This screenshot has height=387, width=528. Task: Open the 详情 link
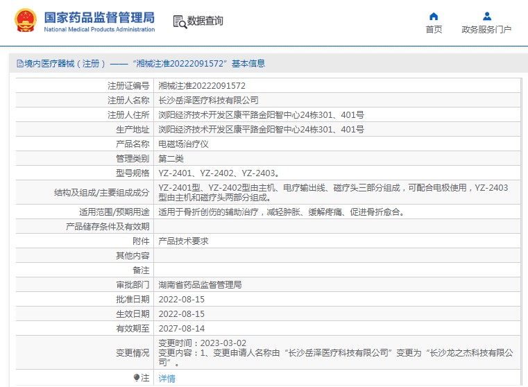[x=167, y=378]
